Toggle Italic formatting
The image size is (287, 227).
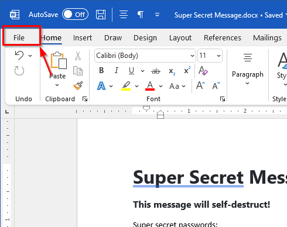(117, 70)
